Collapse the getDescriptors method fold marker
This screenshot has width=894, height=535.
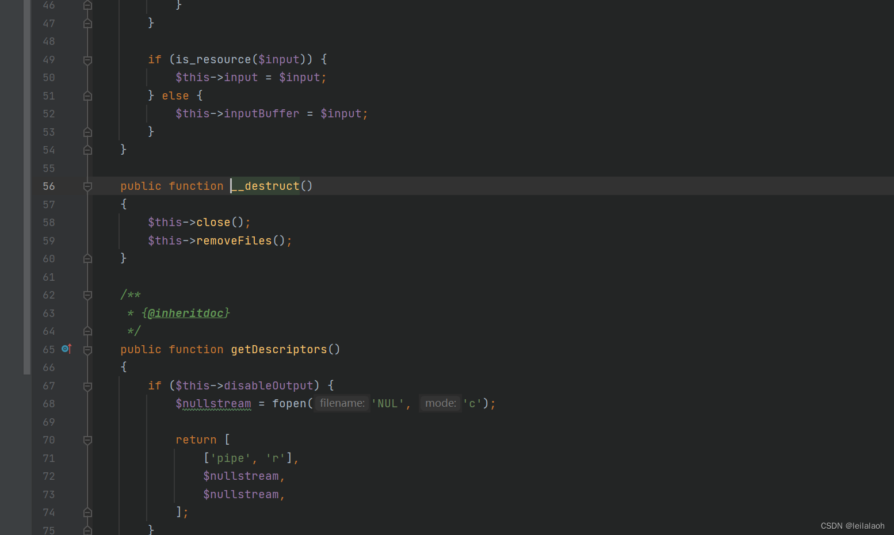87,349
